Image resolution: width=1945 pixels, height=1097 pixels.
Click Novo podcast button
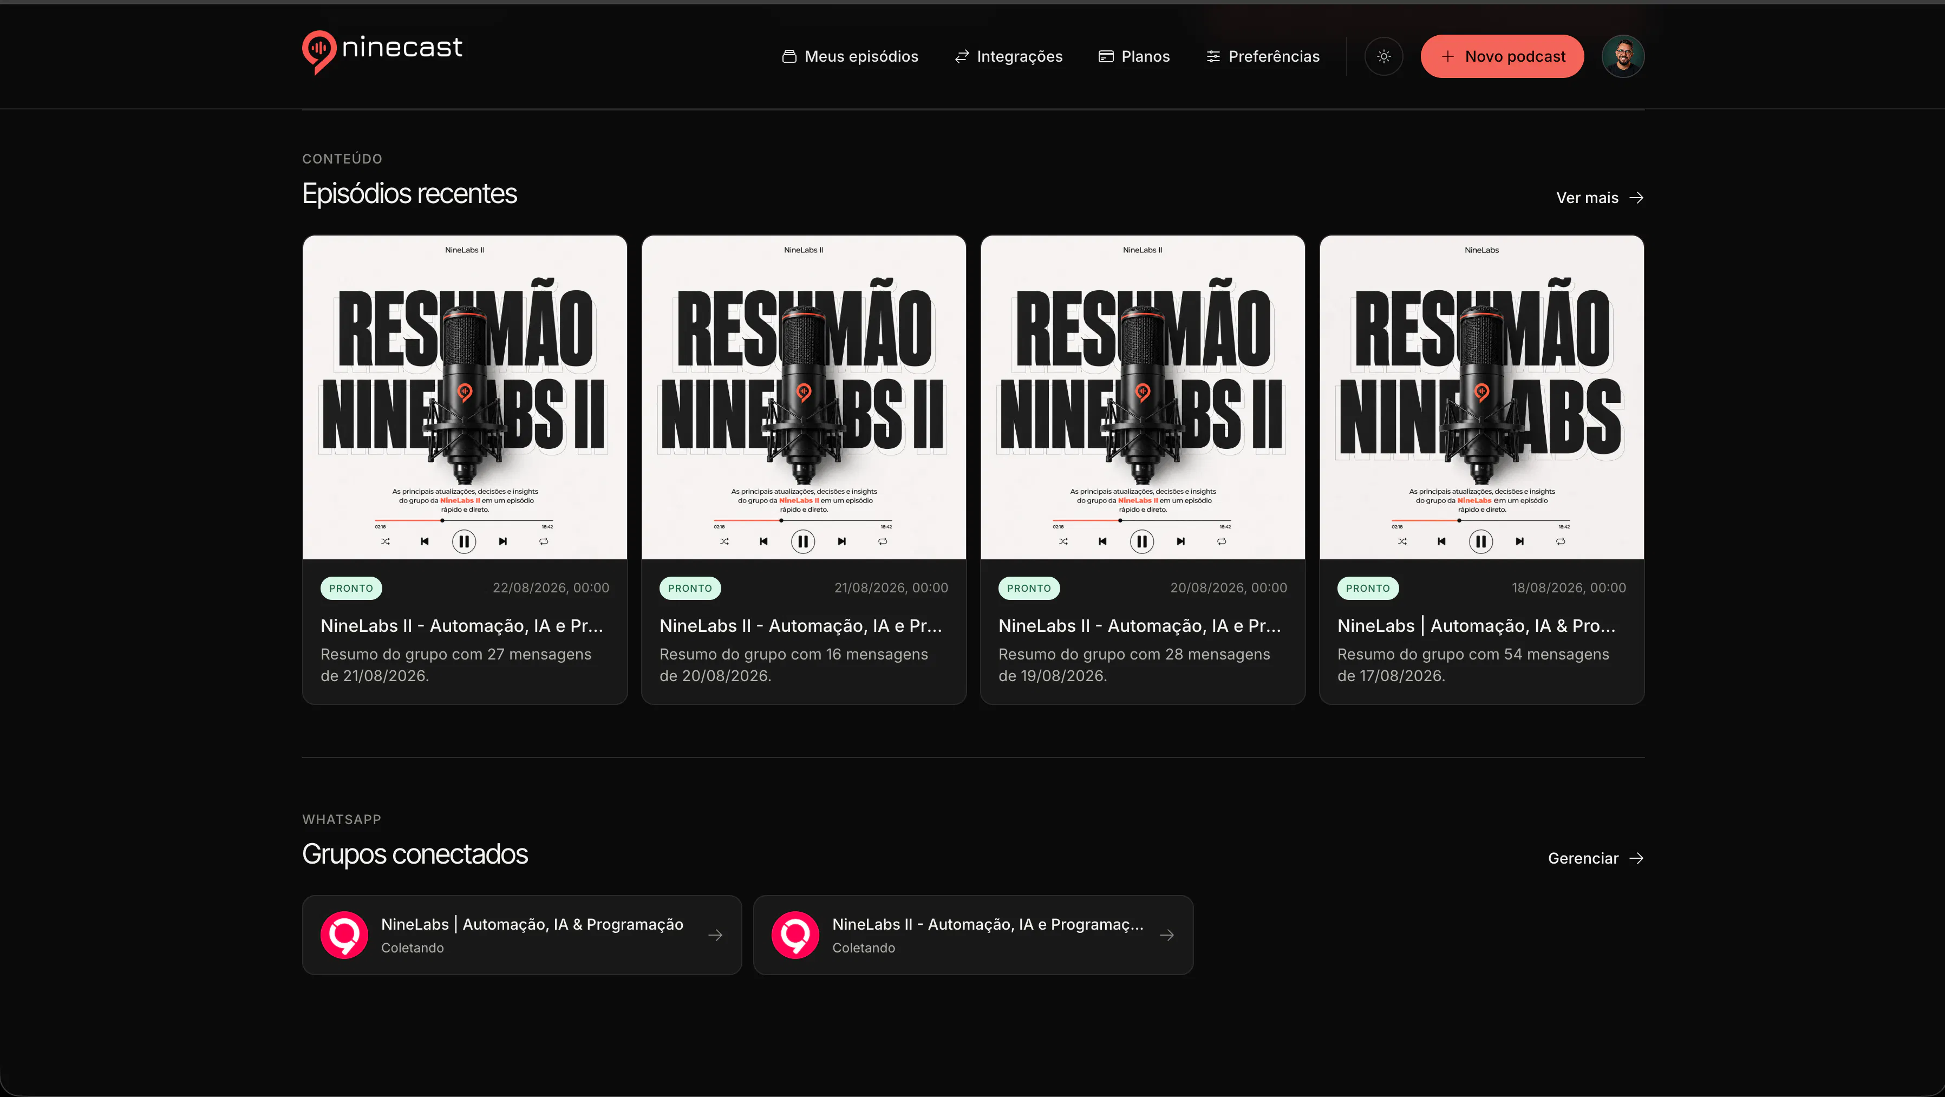pos(1502,57)
